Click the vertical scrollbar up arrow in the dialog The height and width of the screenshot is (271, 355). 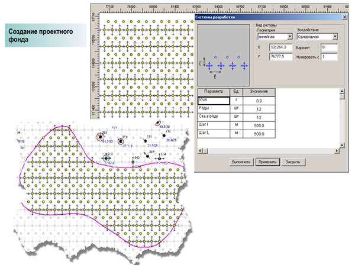coord(342,91)
